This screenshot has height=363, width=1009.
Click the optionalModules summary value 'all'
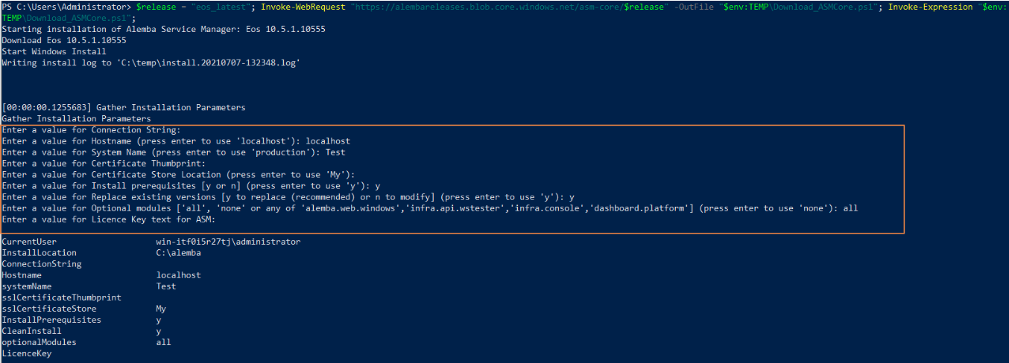[x=163, y=342]
